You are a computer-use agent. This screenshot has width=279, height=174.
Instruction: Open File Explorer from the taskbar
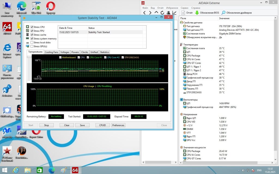coord(28,170)
